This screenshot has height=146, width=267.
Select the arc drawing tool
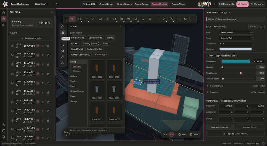tap(93, 19)
